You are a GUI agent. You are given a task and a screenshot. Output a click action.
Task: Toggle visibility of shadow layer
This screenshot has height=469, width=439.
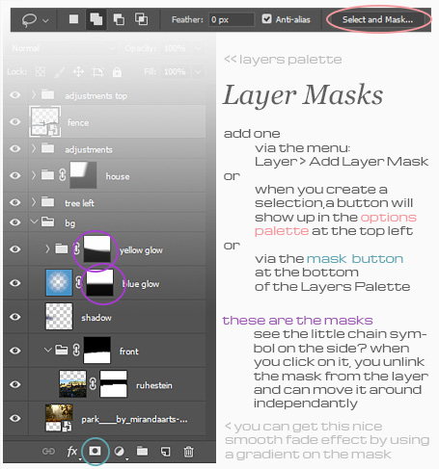(x=15, y=317)
